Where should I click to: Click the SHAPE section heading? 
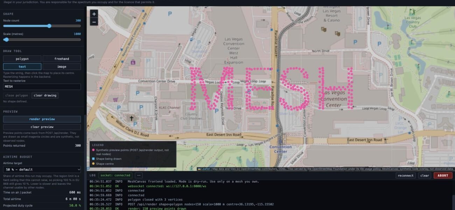tap(8, 14)
